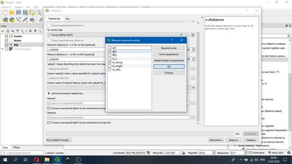Uncheck open output file after Distance
This screenshot has width=292, height=164.
coord(49,123)
